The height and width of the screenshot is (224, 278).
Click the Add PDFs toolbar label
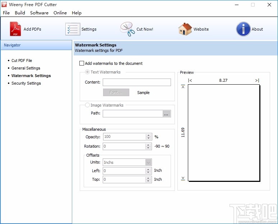(32, 29)
